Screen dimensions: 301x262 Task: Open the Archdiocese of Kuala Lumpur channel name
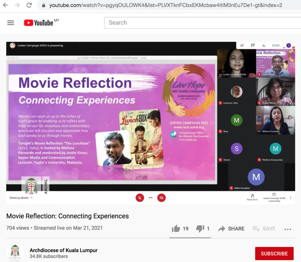pyautogui.click(x=63, y=250)
